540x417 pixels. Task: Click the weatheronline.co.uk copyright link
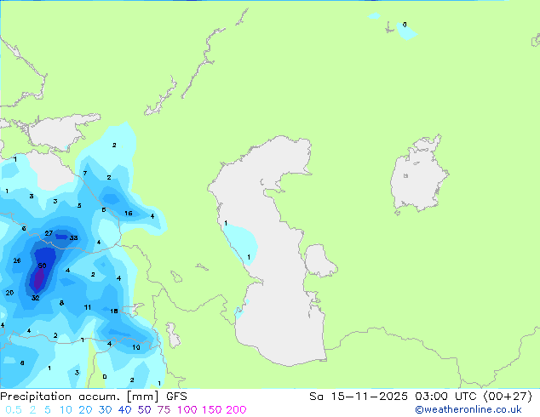(468, 409)
